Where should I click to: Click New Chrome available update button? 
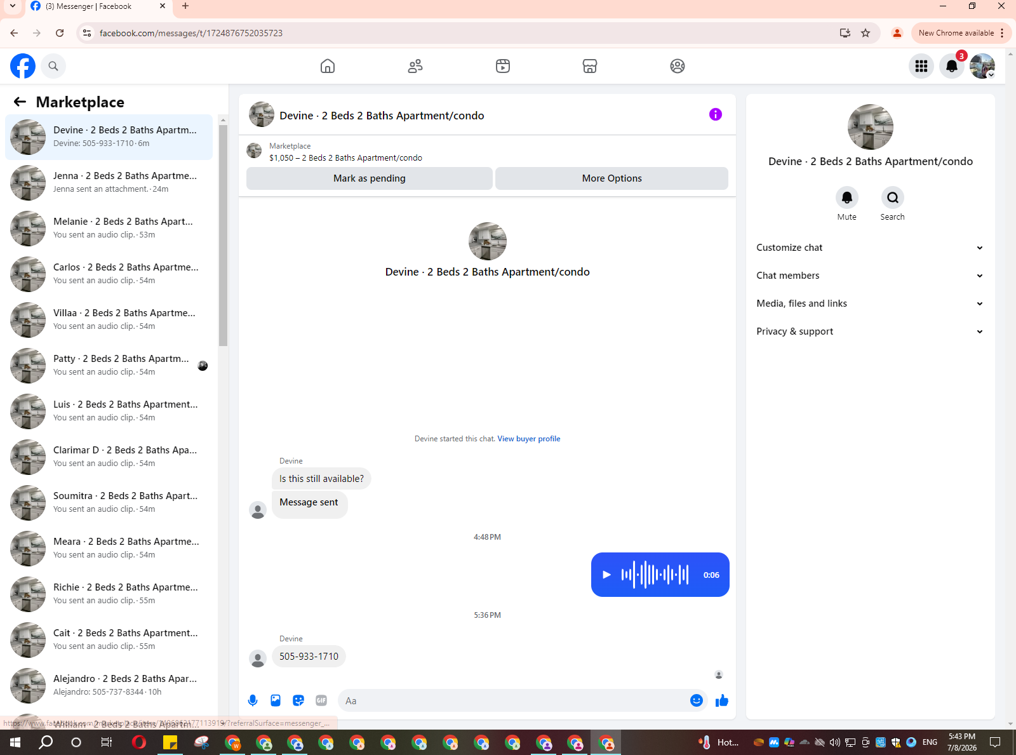tap(960, 33)
